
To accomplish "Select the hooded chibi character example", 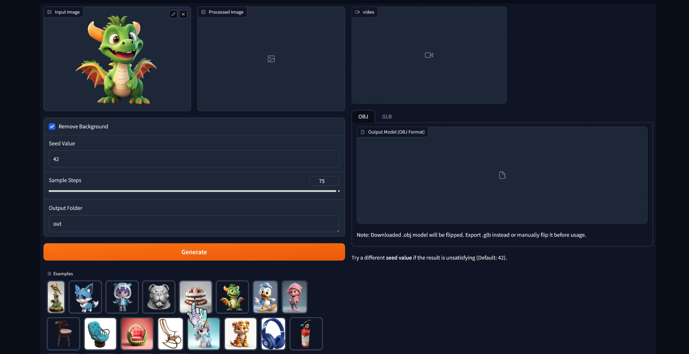I will point(122,297).
